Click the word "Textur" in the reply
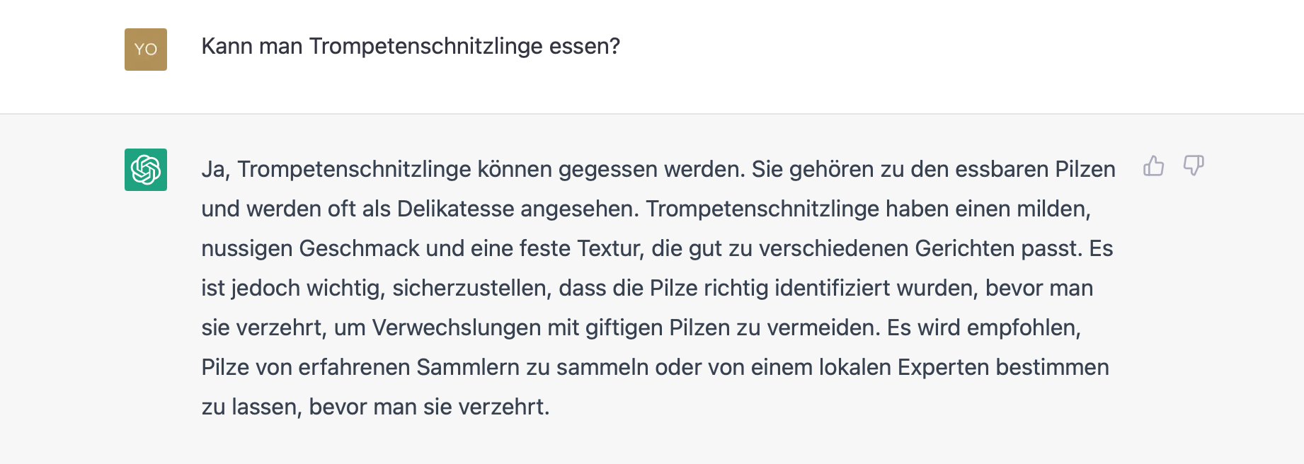Image resolution: width=1304 pixels, height=464 pixels. pos(610,249)
